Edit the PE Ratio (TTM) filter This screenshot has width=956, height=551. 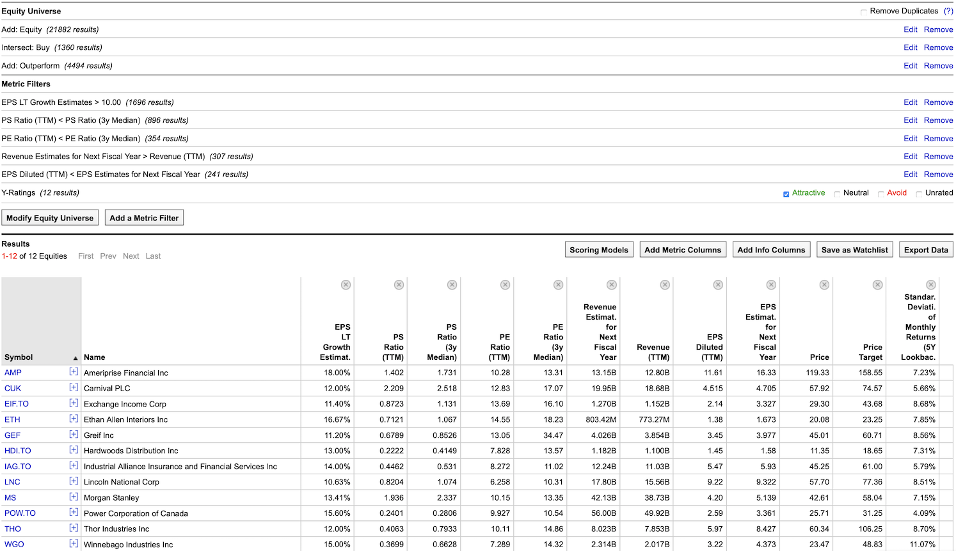pos(911,138)
